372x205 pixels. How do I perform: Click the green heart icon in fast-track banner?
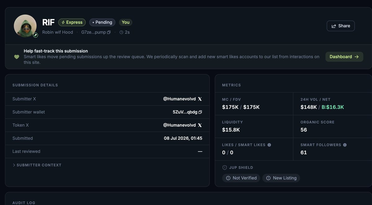pos(17,57)
